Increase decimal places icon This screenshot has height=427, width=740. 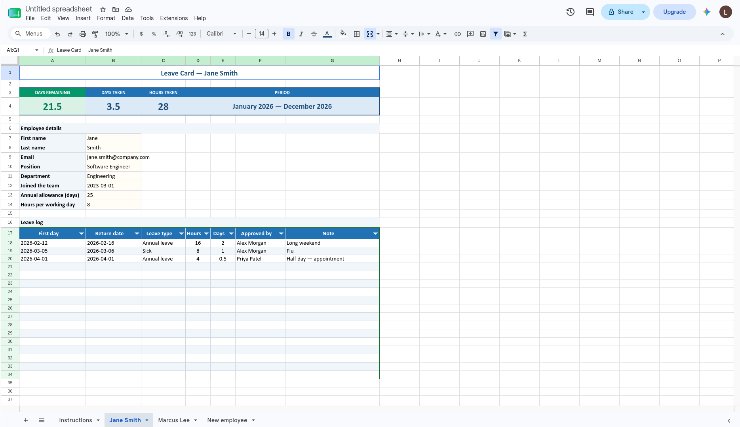click(179, 34)
